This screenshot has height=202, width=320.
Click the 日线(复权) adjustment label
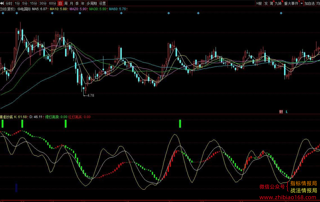point(7,9)
